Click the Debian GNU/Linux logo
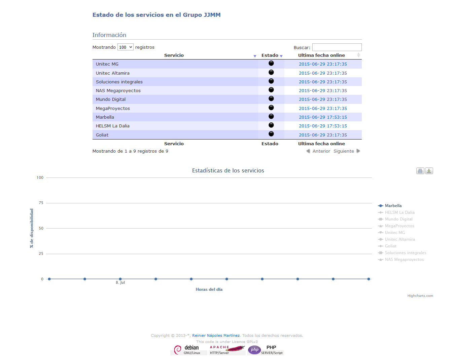 pyautogui.click(x=188, y=350)
